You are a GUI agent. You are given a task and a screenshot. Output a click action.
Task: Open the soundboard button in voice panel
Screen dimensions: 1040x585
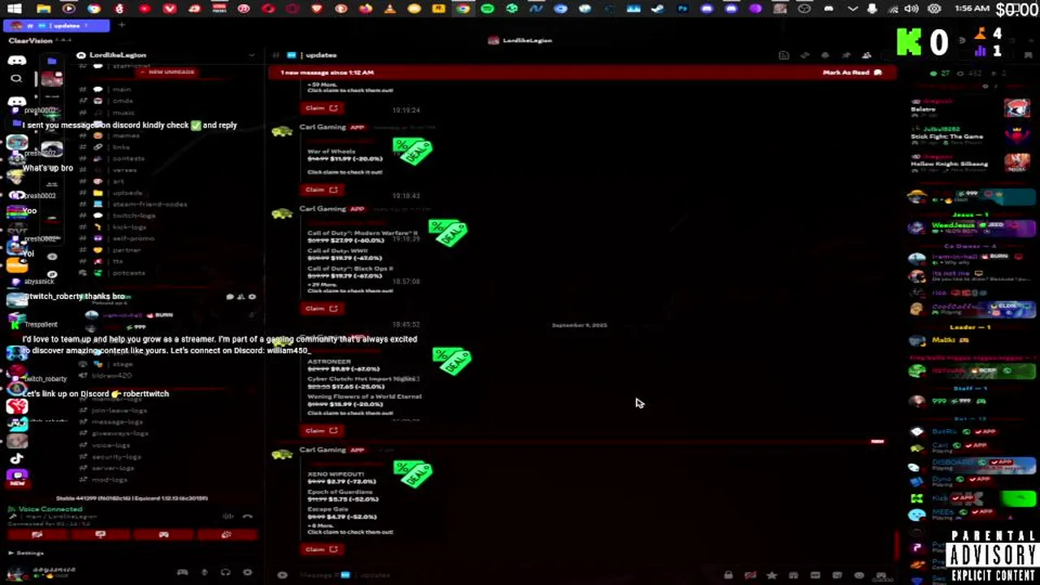(x=227, y=534)
